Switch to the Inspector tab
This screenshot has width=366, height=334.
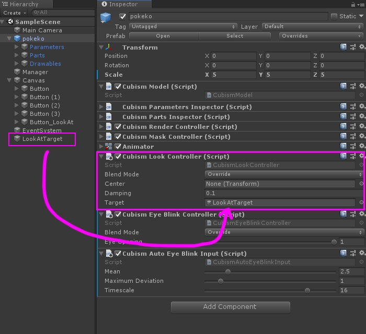(124, 4)
